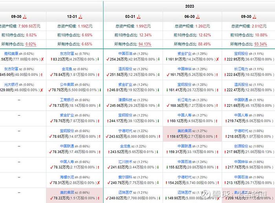Open 中国神华 link in 2023's 09-30 column
275x203 pixels.
tap(241, 162)
